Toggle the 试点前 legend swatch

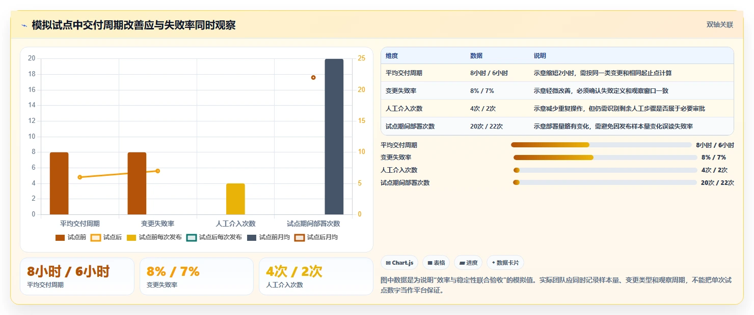coord(60,237)
